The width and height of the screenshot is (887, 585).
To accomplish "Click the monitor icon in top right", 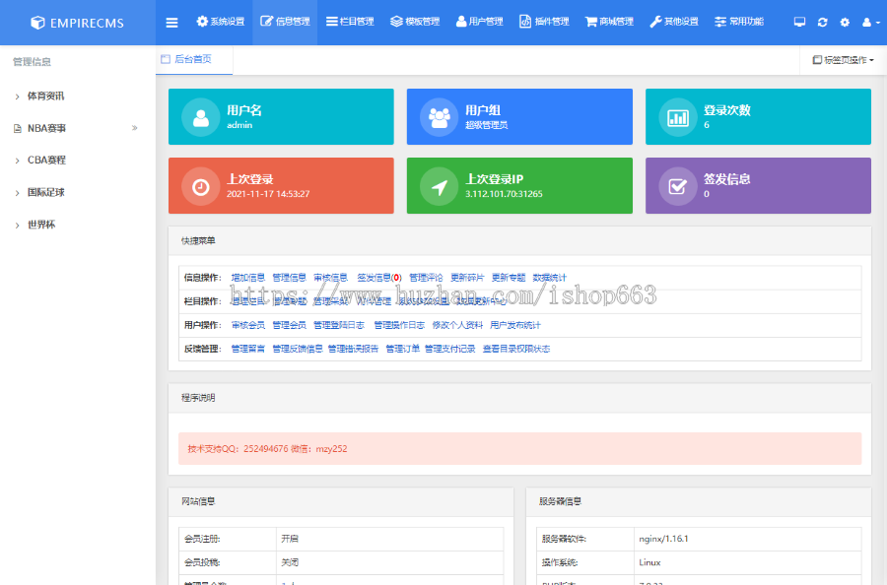I will (x=799, y=22).
